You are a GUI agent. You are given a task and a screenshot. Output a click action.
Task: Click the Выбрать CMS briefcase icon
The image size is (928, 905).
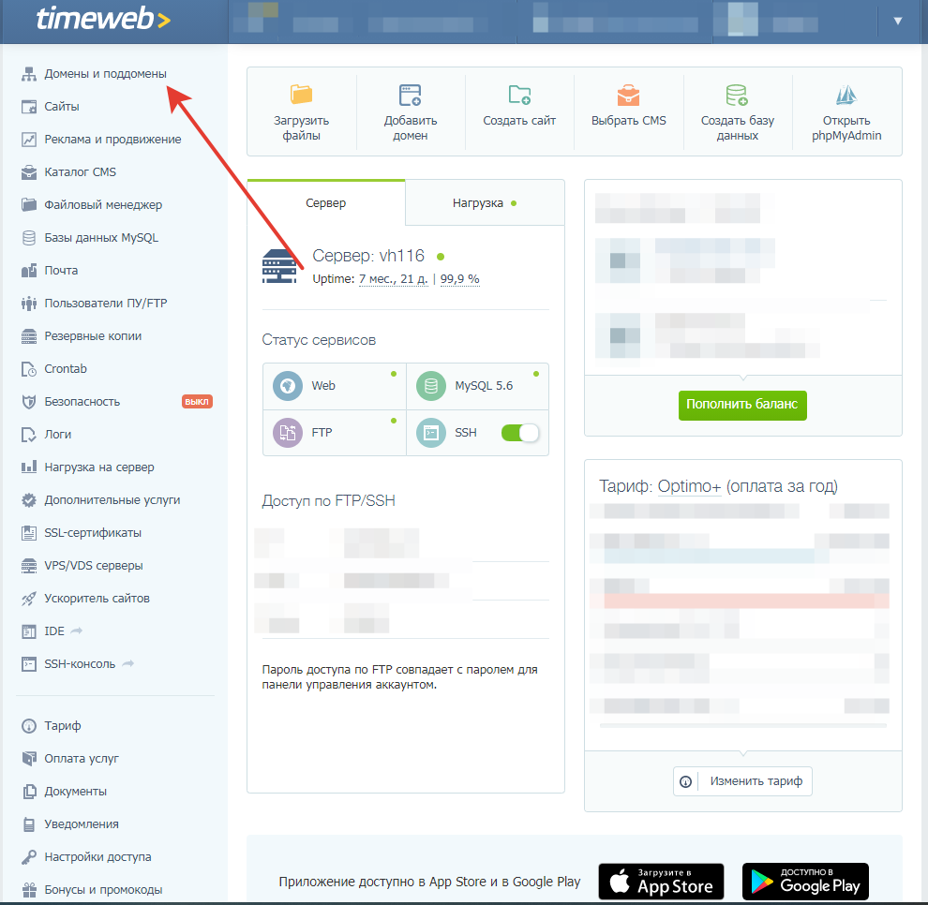[628, 95]
